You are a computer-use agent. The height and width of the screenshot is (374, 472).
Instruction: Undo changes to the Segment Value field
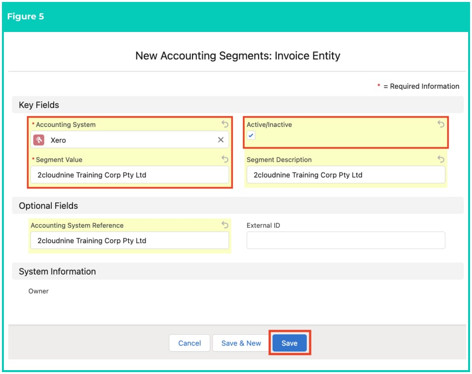(225, 159)
